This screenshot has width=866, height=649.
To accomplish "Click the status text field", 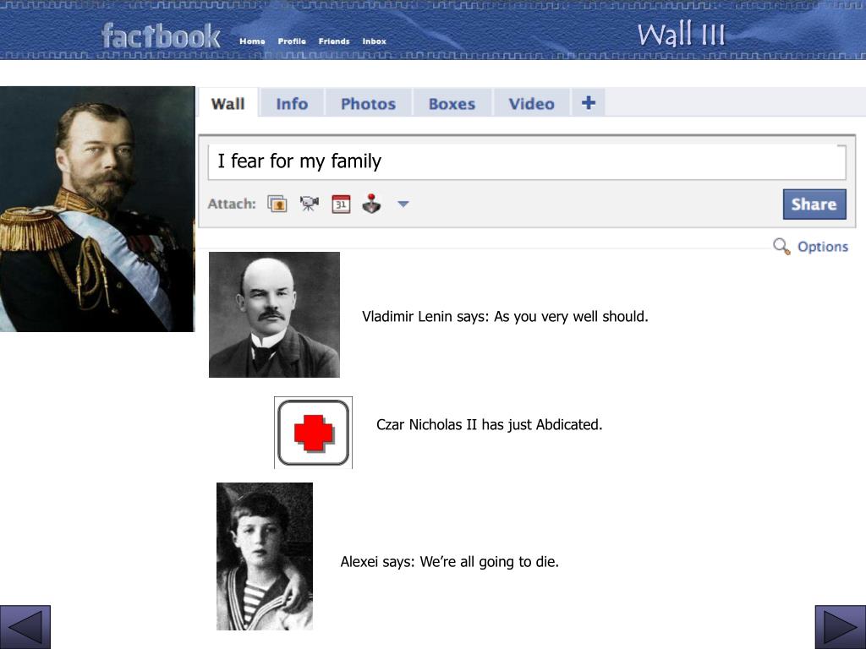I will 527,161.
